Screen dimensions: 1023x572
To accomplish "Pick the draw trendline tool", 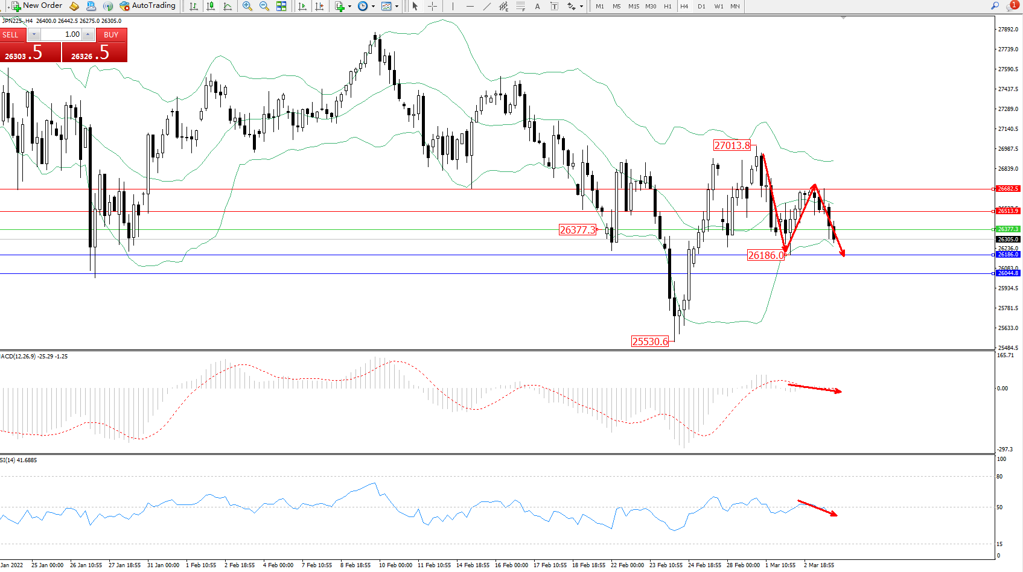I will tap(487, 6).
